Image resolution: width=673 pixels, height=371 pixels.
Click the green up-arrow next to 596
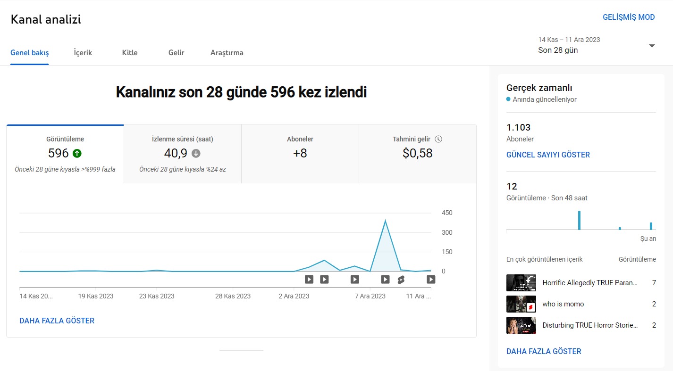coord(77,153)
